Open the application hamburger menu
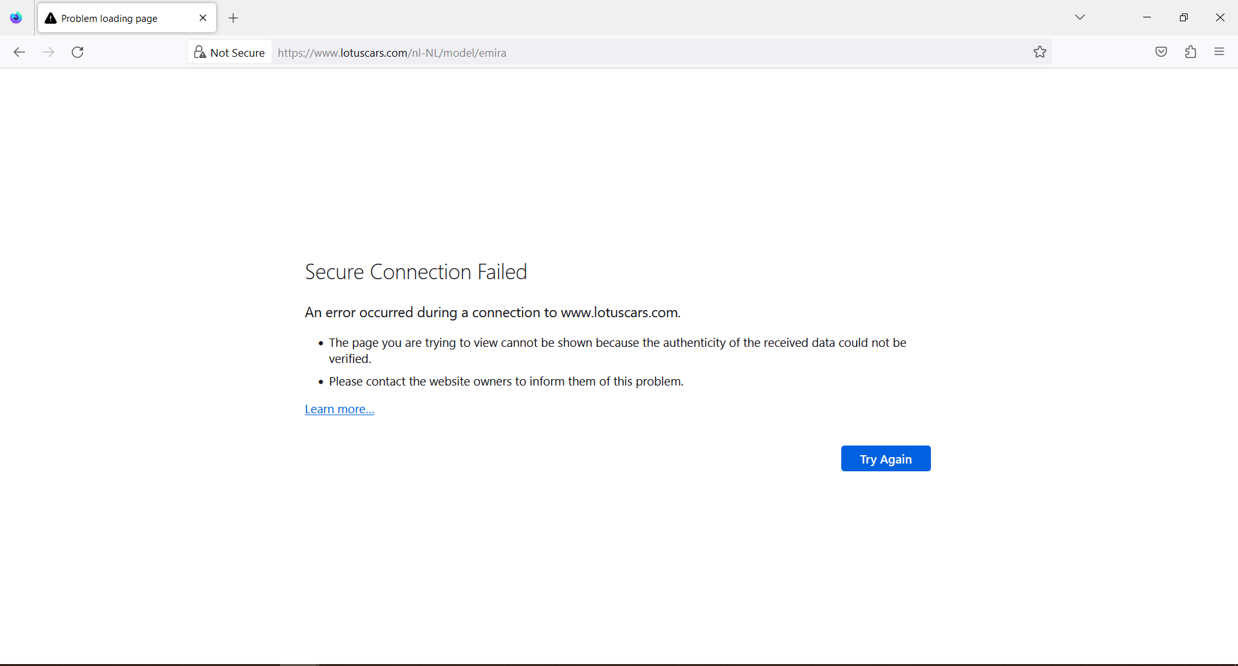Image resolution: width=1238 pixels, height=666 pixels. point(1220,52)
